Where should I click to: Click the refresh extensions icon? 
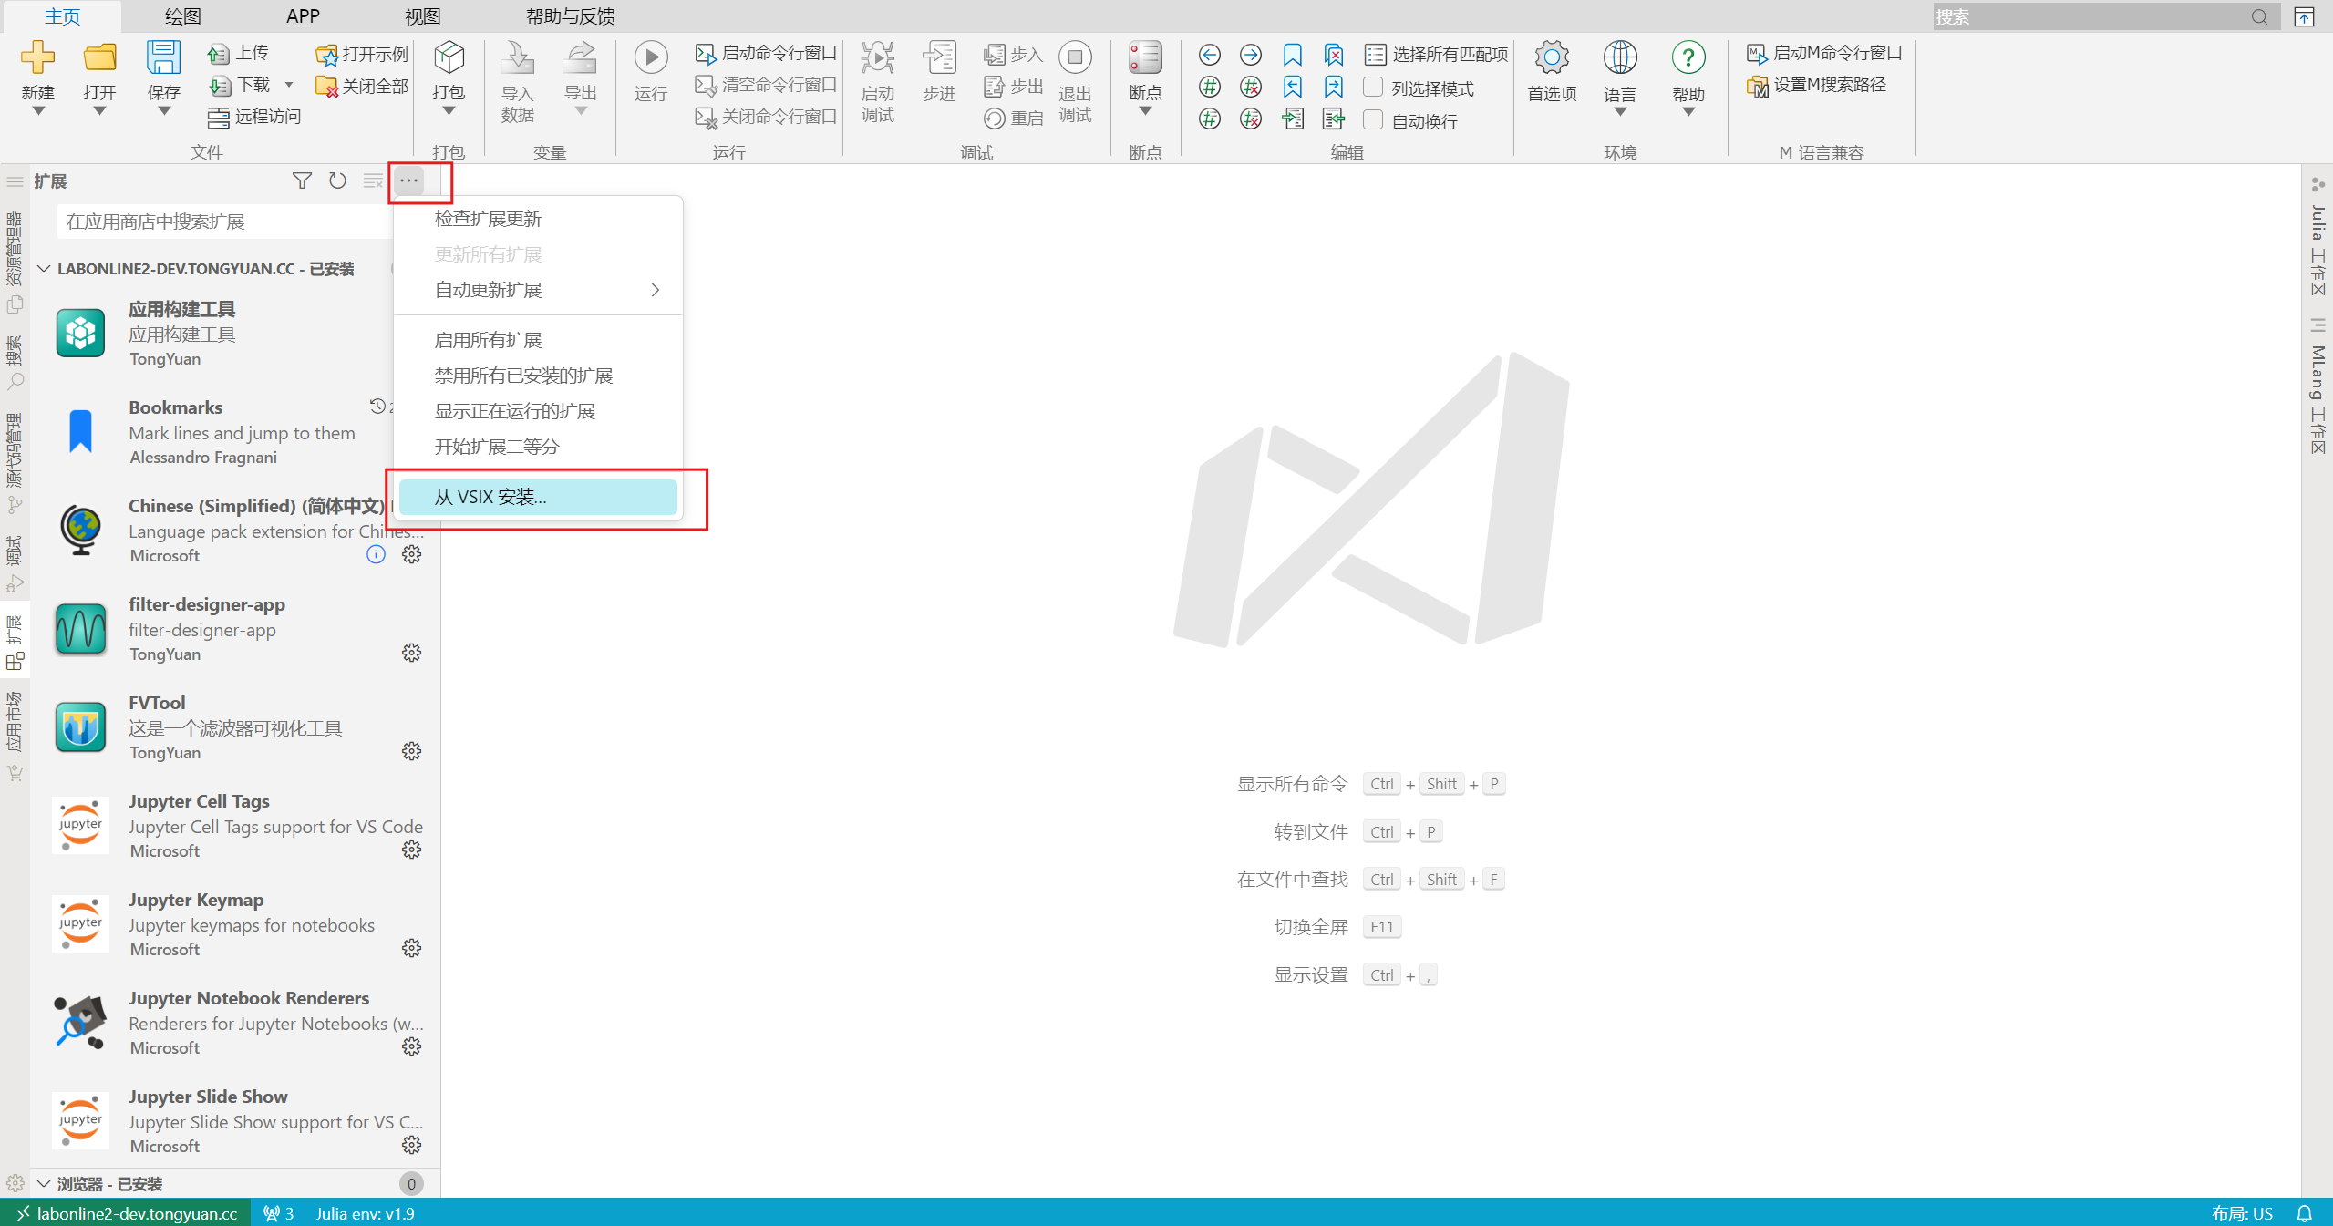pos(337,180)
